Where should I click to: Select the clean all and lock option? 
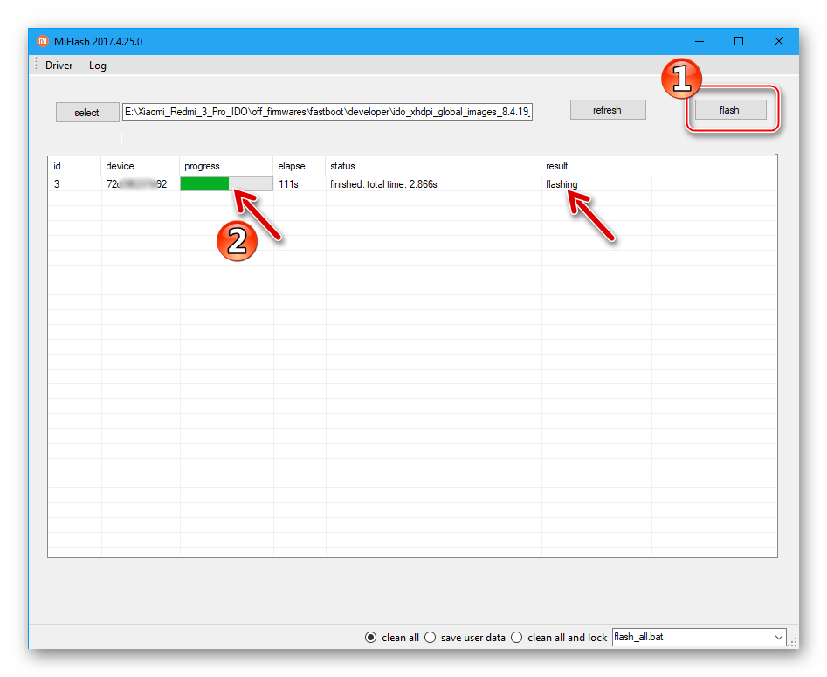[559, 638]
